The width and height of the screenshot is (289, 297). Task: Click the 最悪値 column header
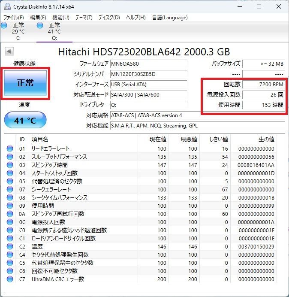pos(184,139)
